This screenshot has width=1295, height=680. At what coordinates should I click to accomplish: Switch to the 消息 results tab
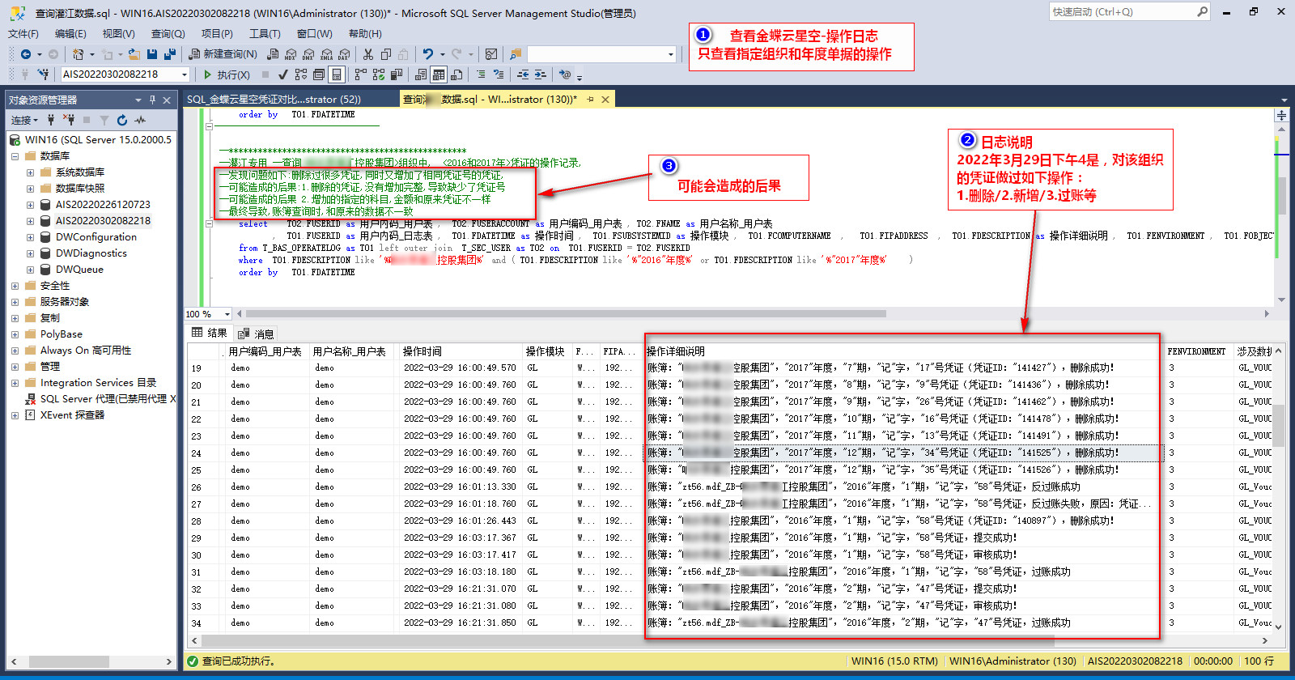point(257,334)
